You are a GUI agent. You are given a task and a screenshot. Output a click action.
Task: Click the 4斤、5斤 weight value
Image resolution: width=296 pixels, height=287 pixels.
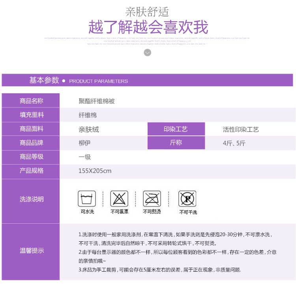(234, 143)
